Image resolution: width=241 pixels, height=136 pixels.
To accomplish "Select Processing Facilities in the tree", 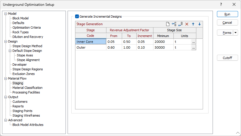I will coord(26,92).
